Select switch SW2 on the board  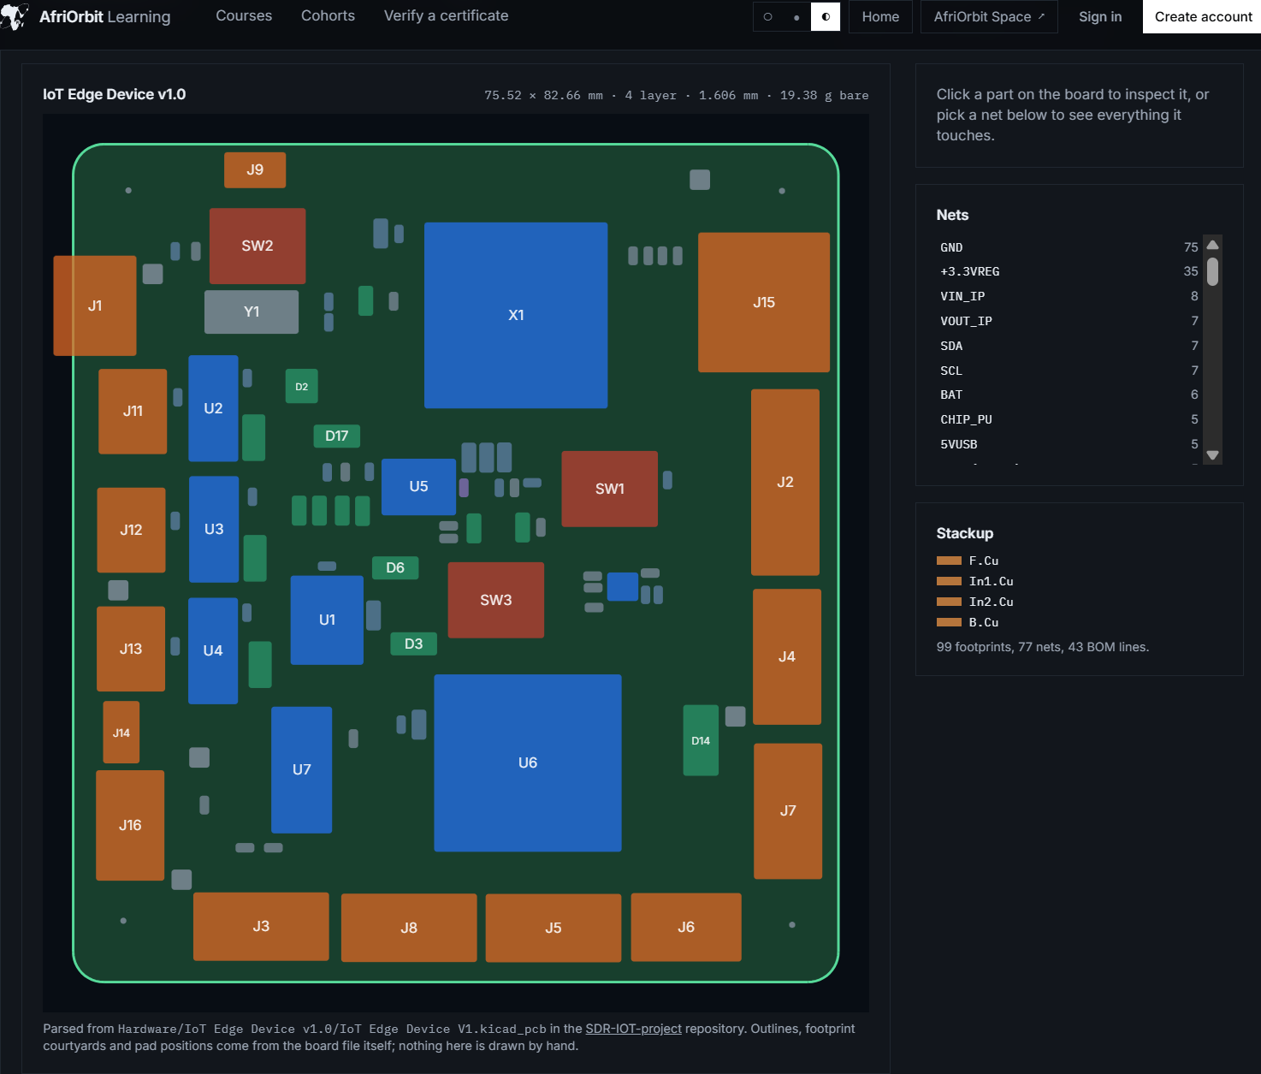[258, 246]
